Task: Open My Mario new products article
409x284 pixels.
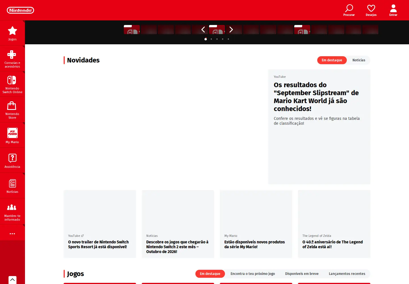Action: click(256, 224)
